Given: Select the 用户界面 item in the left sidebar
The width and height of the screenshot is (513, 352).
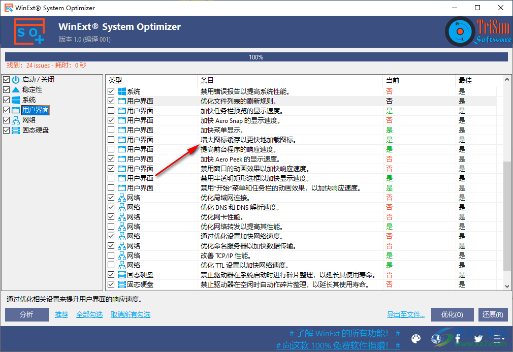Looking at the screenshot, I should pyautogui.click(x=35, y=109).
